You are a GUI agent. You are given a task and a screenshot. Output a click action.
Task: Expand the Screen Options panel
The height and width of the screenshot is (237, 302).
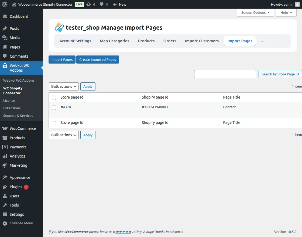click(x=255, y=12)
